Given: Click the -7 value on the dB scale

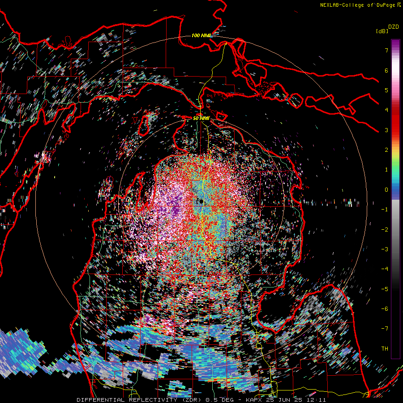Looking at the screenshot, I should click(x=385, y=329).
